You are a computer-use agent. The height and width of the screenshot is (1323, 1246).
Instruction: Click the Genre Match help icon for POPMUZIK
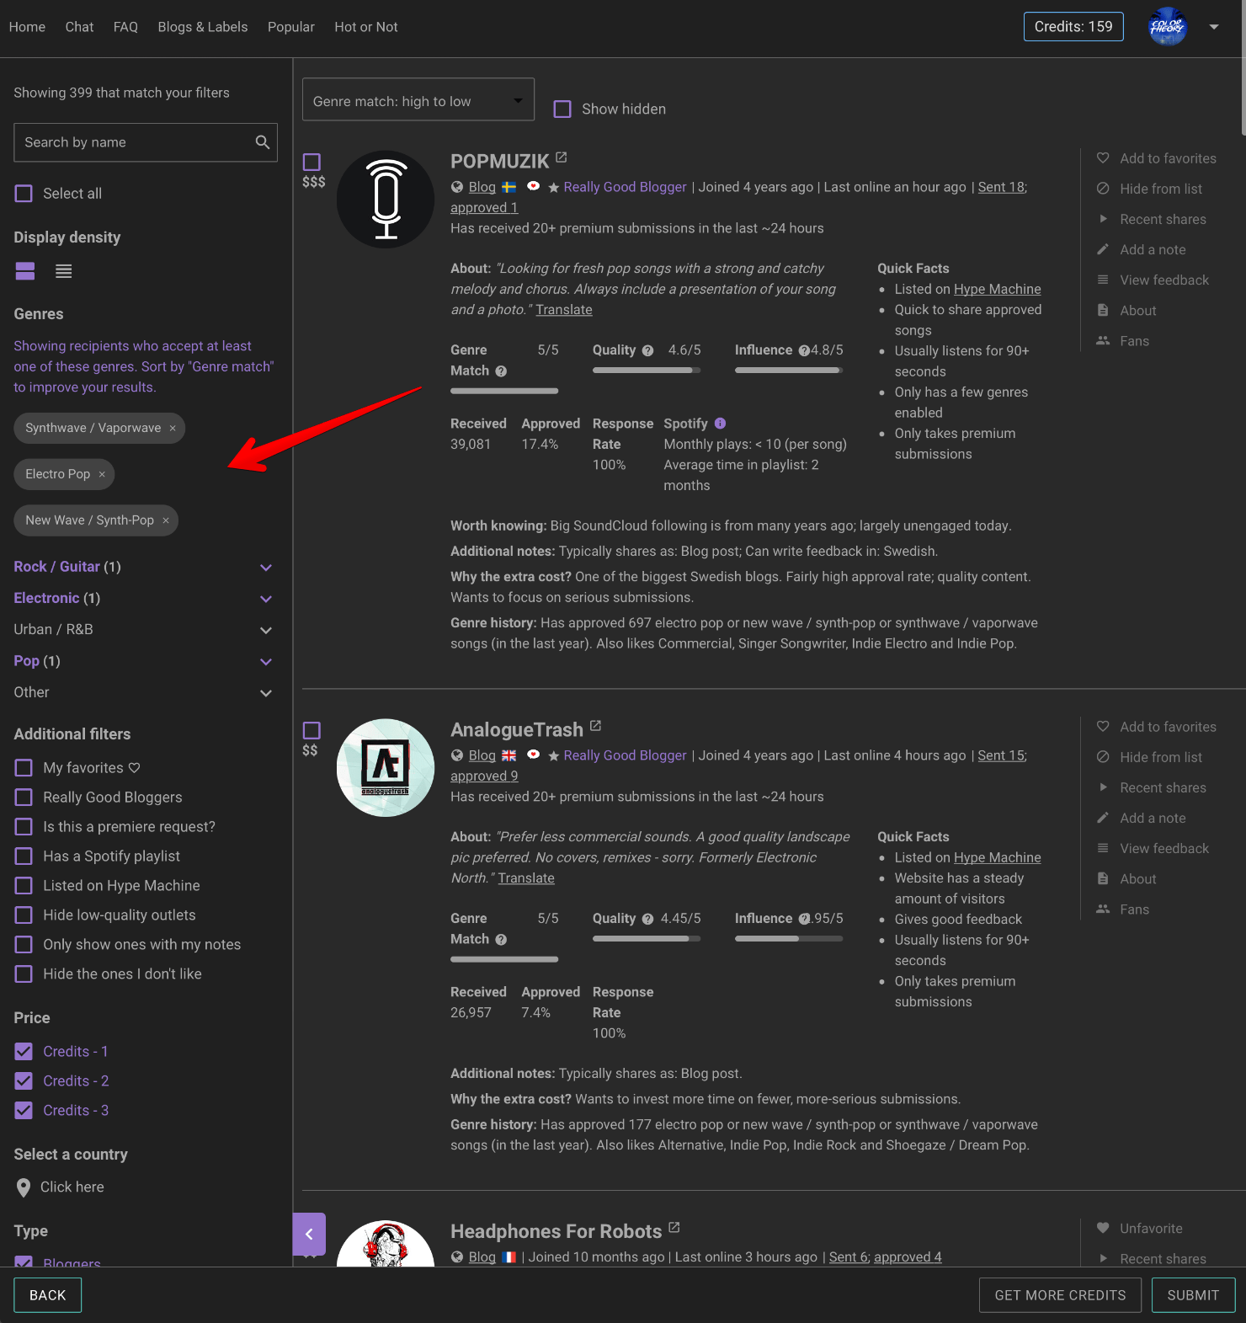click(x=501, y=371)
